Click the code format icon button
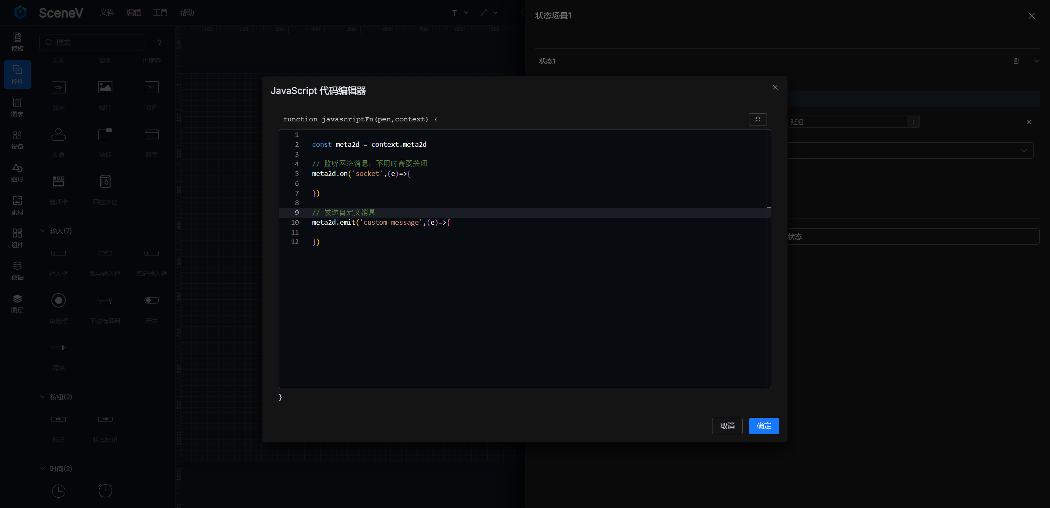 pos(758,119)
